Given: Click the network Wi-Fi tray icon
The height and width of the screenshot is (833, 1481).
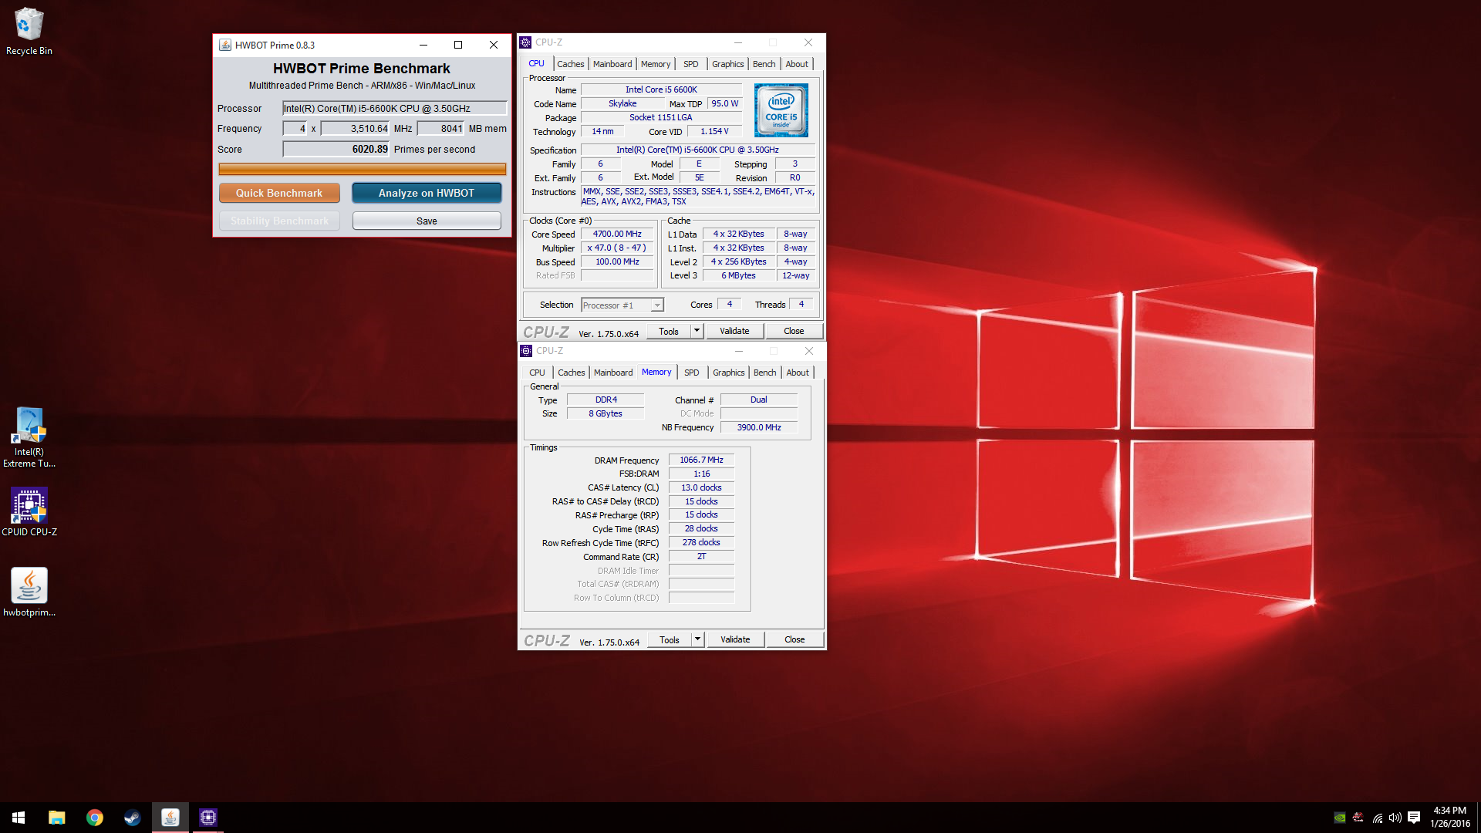Looking at the screenshot, I should [1378, 818].
